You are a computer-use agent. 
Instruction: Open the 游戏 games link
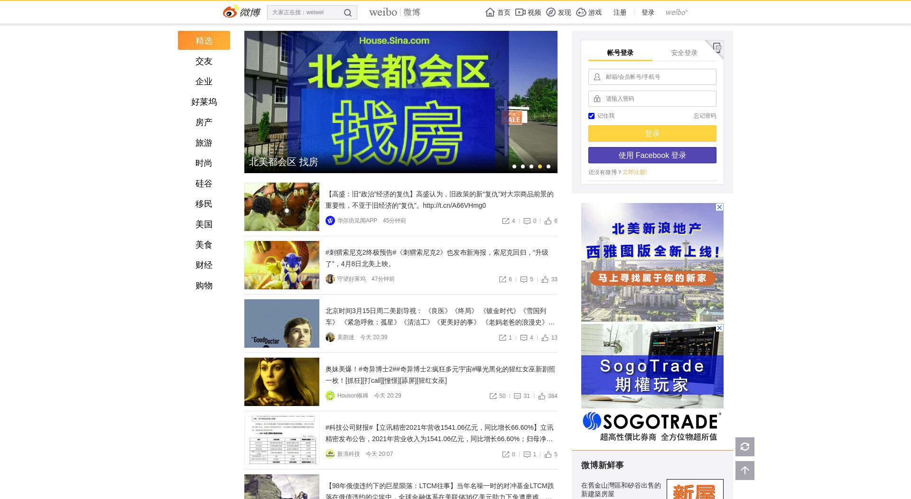tap(589, 12)
